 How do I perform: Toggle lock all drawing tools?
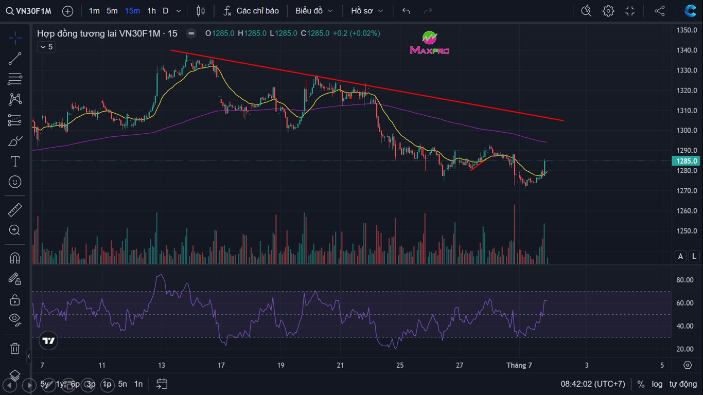click(x=15, y=299)
